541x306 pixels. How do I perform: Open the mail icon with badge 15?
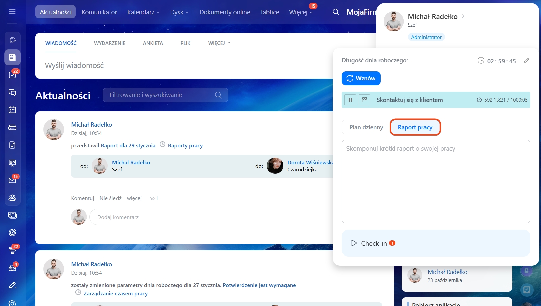point(12,180)
